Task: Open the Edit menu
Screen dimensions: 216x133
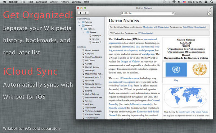Action: click(x=31, y=2)
